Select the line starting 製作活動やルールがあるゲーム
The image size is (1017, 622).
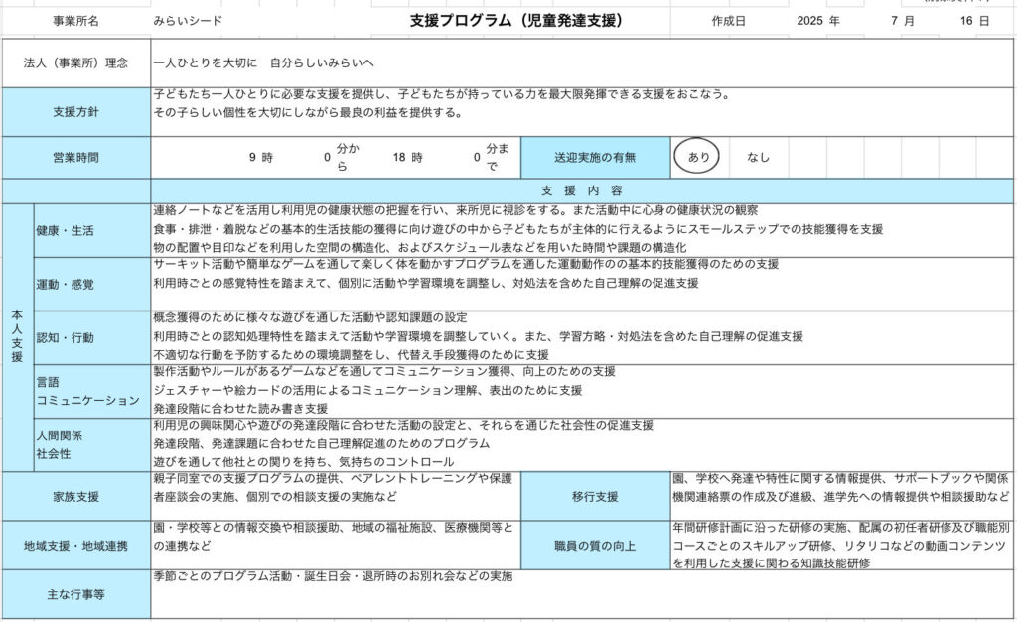tap(384, 371)
